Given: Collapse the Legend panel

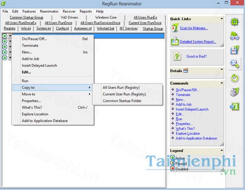Looking at the screenshot, I should 221,150.
